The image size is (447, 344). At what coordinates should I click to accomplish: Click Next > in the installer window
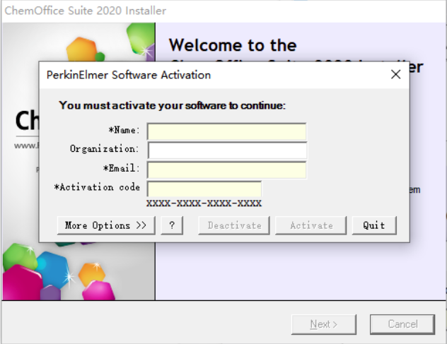[x=324, y=324]
